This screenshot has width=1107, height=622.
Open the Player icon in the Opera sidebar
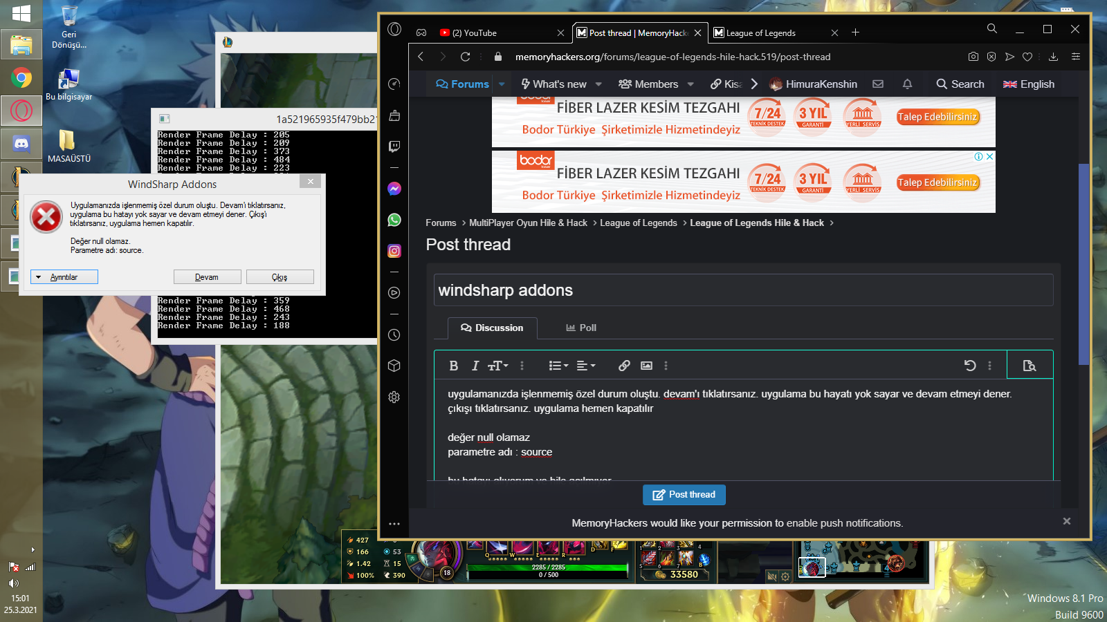(x=394, y=292)
